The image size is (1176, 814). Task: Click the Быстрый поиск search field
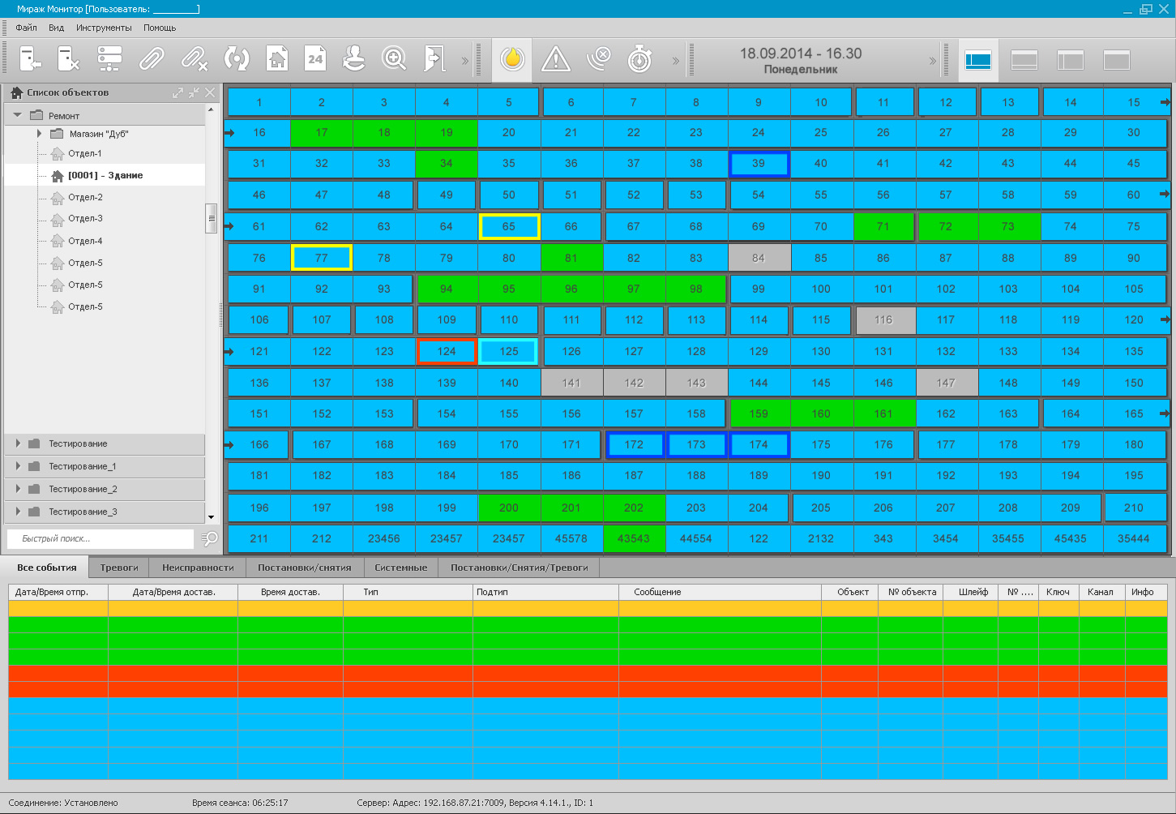point(100,538)
